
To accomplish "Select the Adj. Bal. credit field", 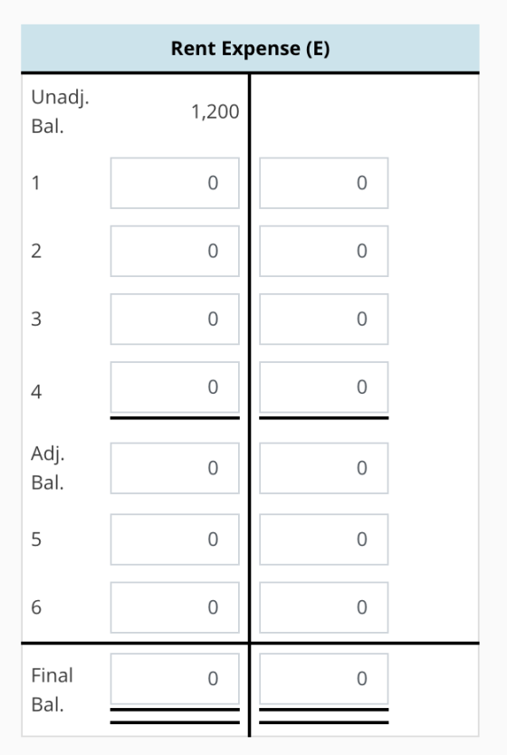I will coord(323,468).
